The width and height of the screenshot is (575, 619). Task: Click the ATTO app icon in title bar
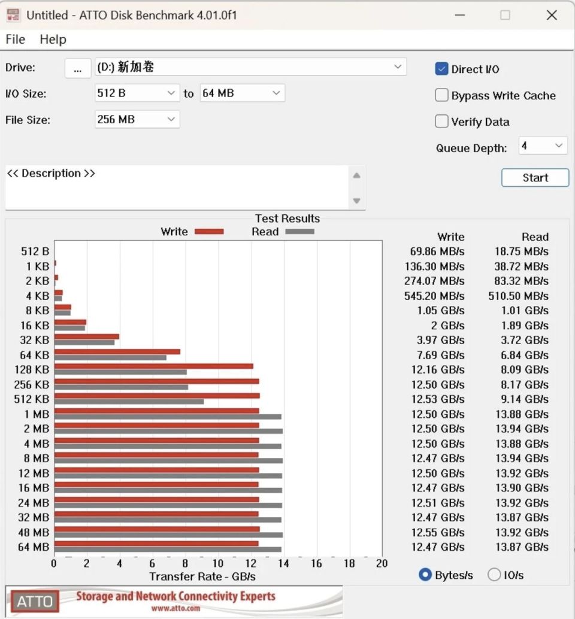pos(13,15)
